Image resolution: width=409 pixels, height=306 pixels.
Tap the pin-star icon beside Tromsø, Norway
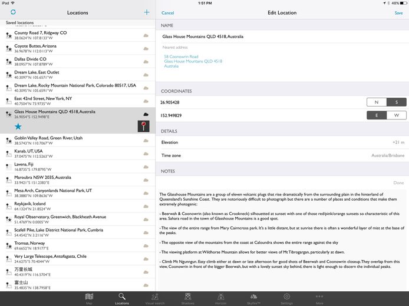tap(9, 245)
